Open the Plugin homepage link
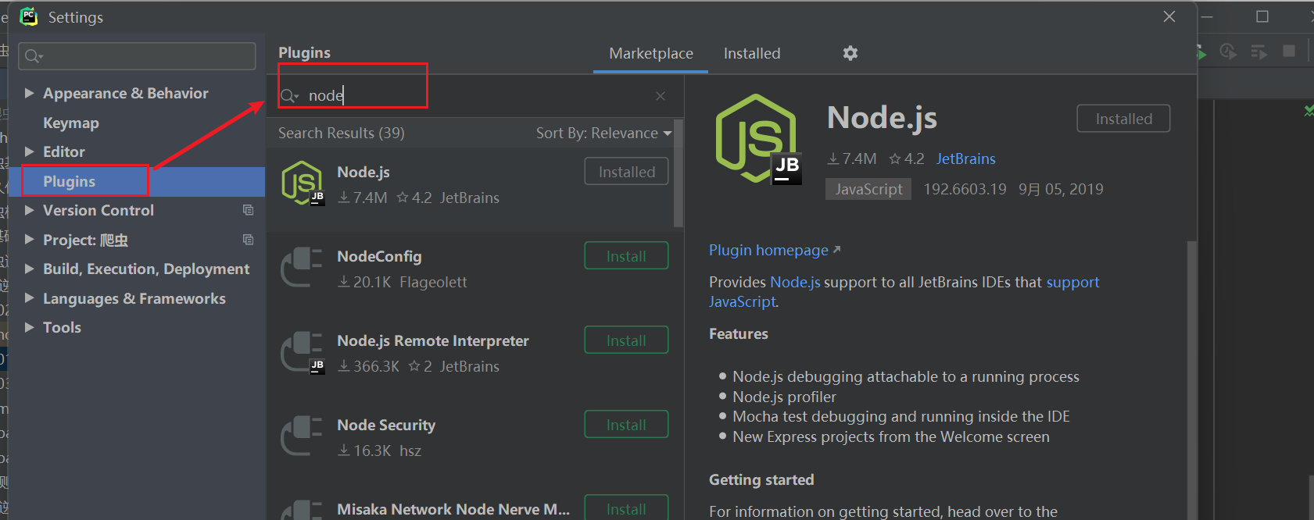The image size is (1314, 520). (768, 250)
